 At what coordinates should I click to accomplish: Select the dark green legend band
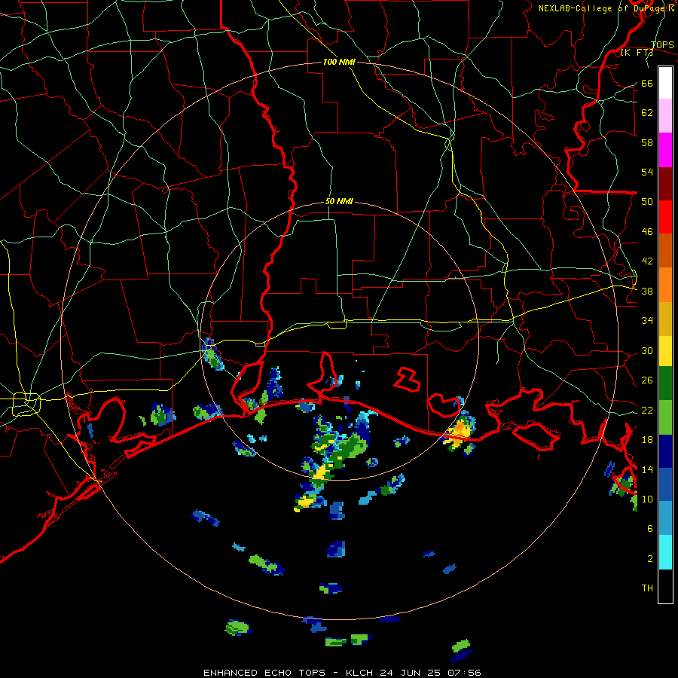[x=665, y=383]
